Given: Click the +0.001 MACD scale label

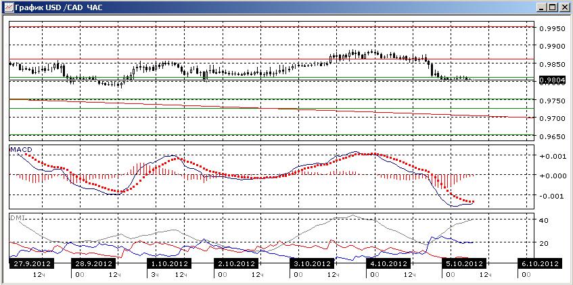Looking at the screenshot, I should pyautogui.click(x=551, y=156).
